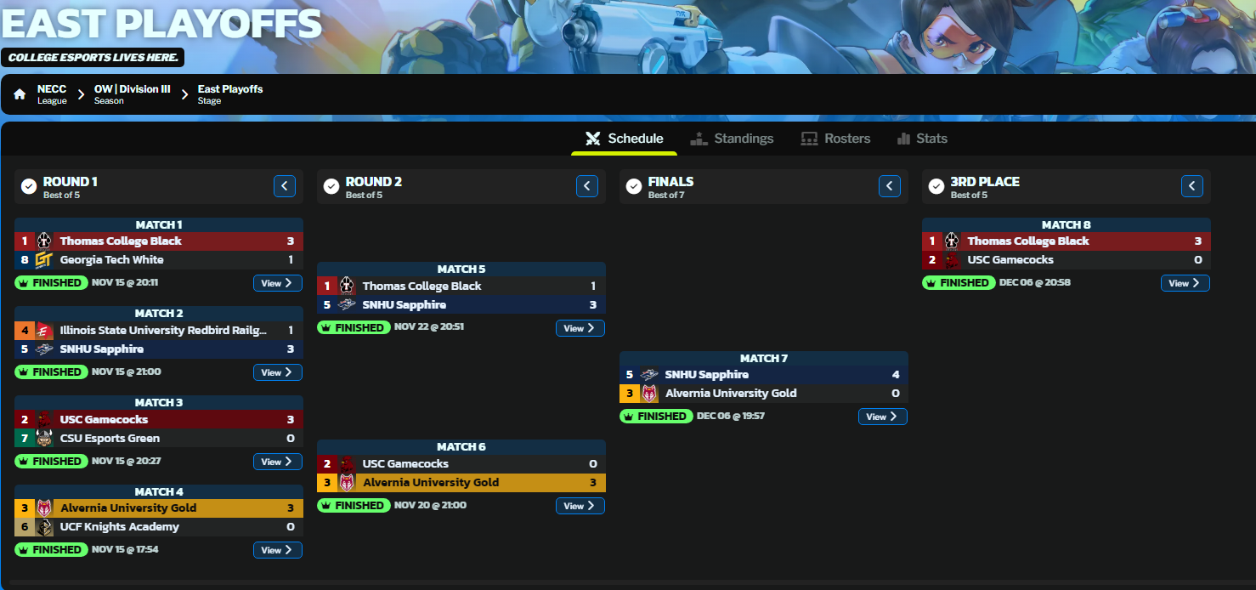The height and width of the screenshot is (590, 1256).
Task: Collapse the Round 2 column
Action: (586, 185)
